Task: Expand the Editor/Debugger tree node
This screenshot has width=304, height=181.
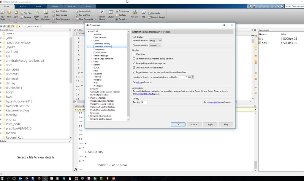Action: point(92,55)
